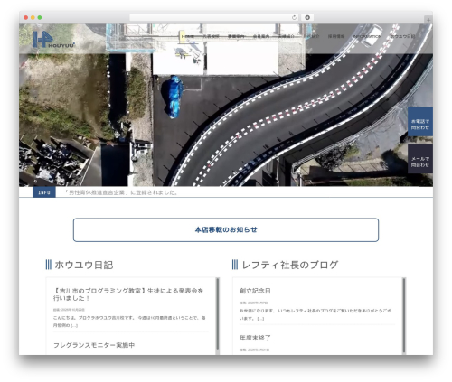Reload the page with the refresh icon

[294, 17]
